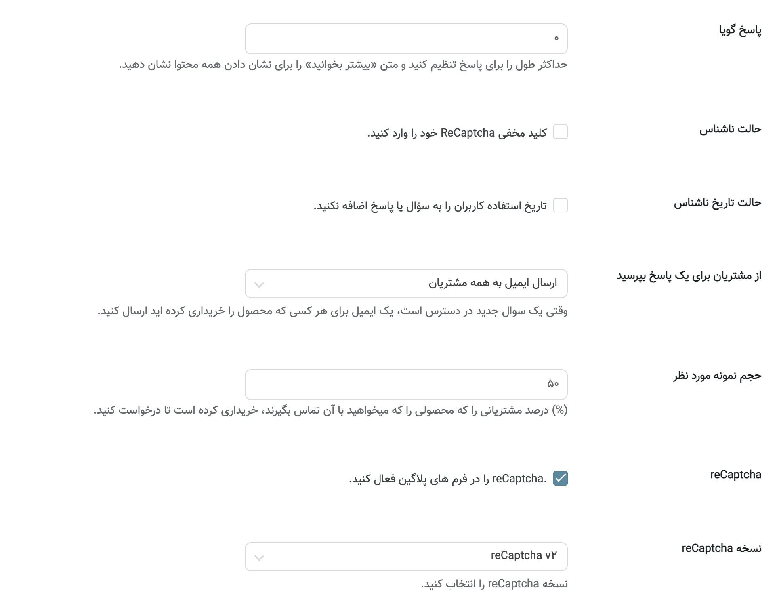
Task: Click the chevron arrow in the reCaptcha v۲ selector
Action: [259, 558]
